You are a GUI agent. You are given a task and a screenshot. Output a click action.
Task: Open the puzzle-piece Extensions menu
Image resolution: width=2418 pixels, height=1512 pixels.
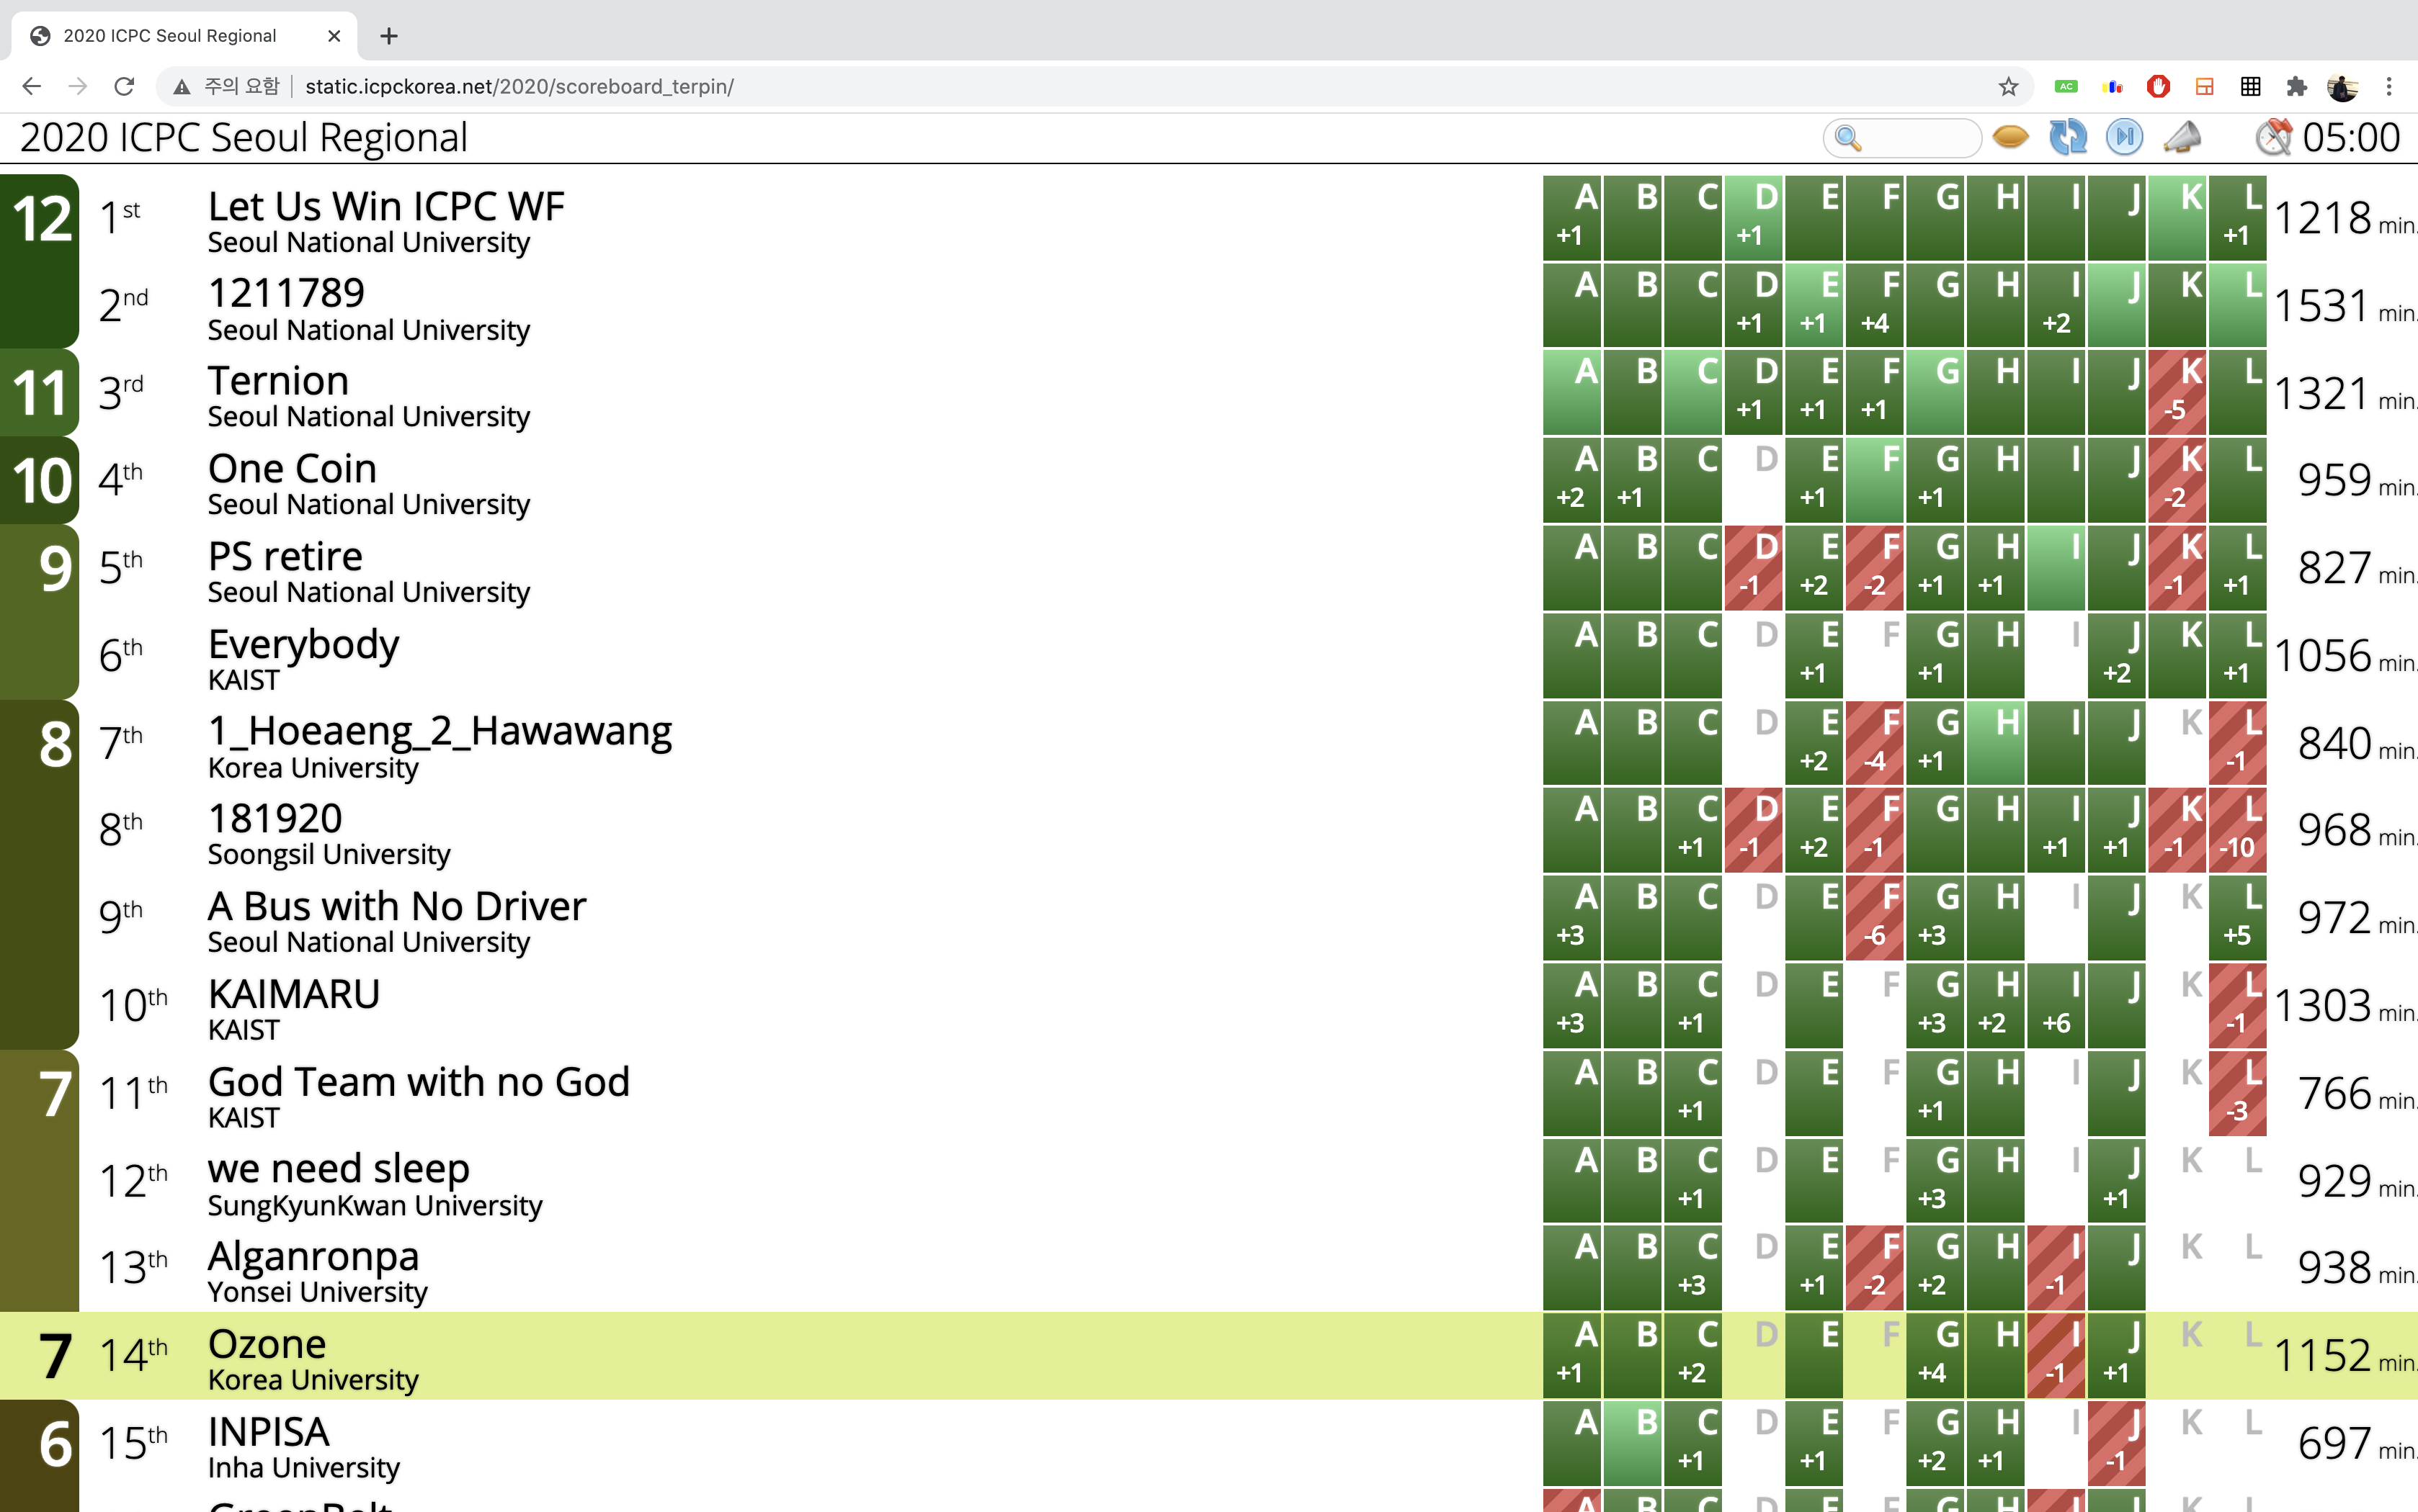(2296, 87)
